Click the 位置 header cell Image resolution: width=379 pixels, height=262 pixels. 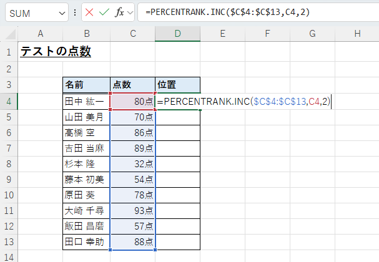(177, 85)
